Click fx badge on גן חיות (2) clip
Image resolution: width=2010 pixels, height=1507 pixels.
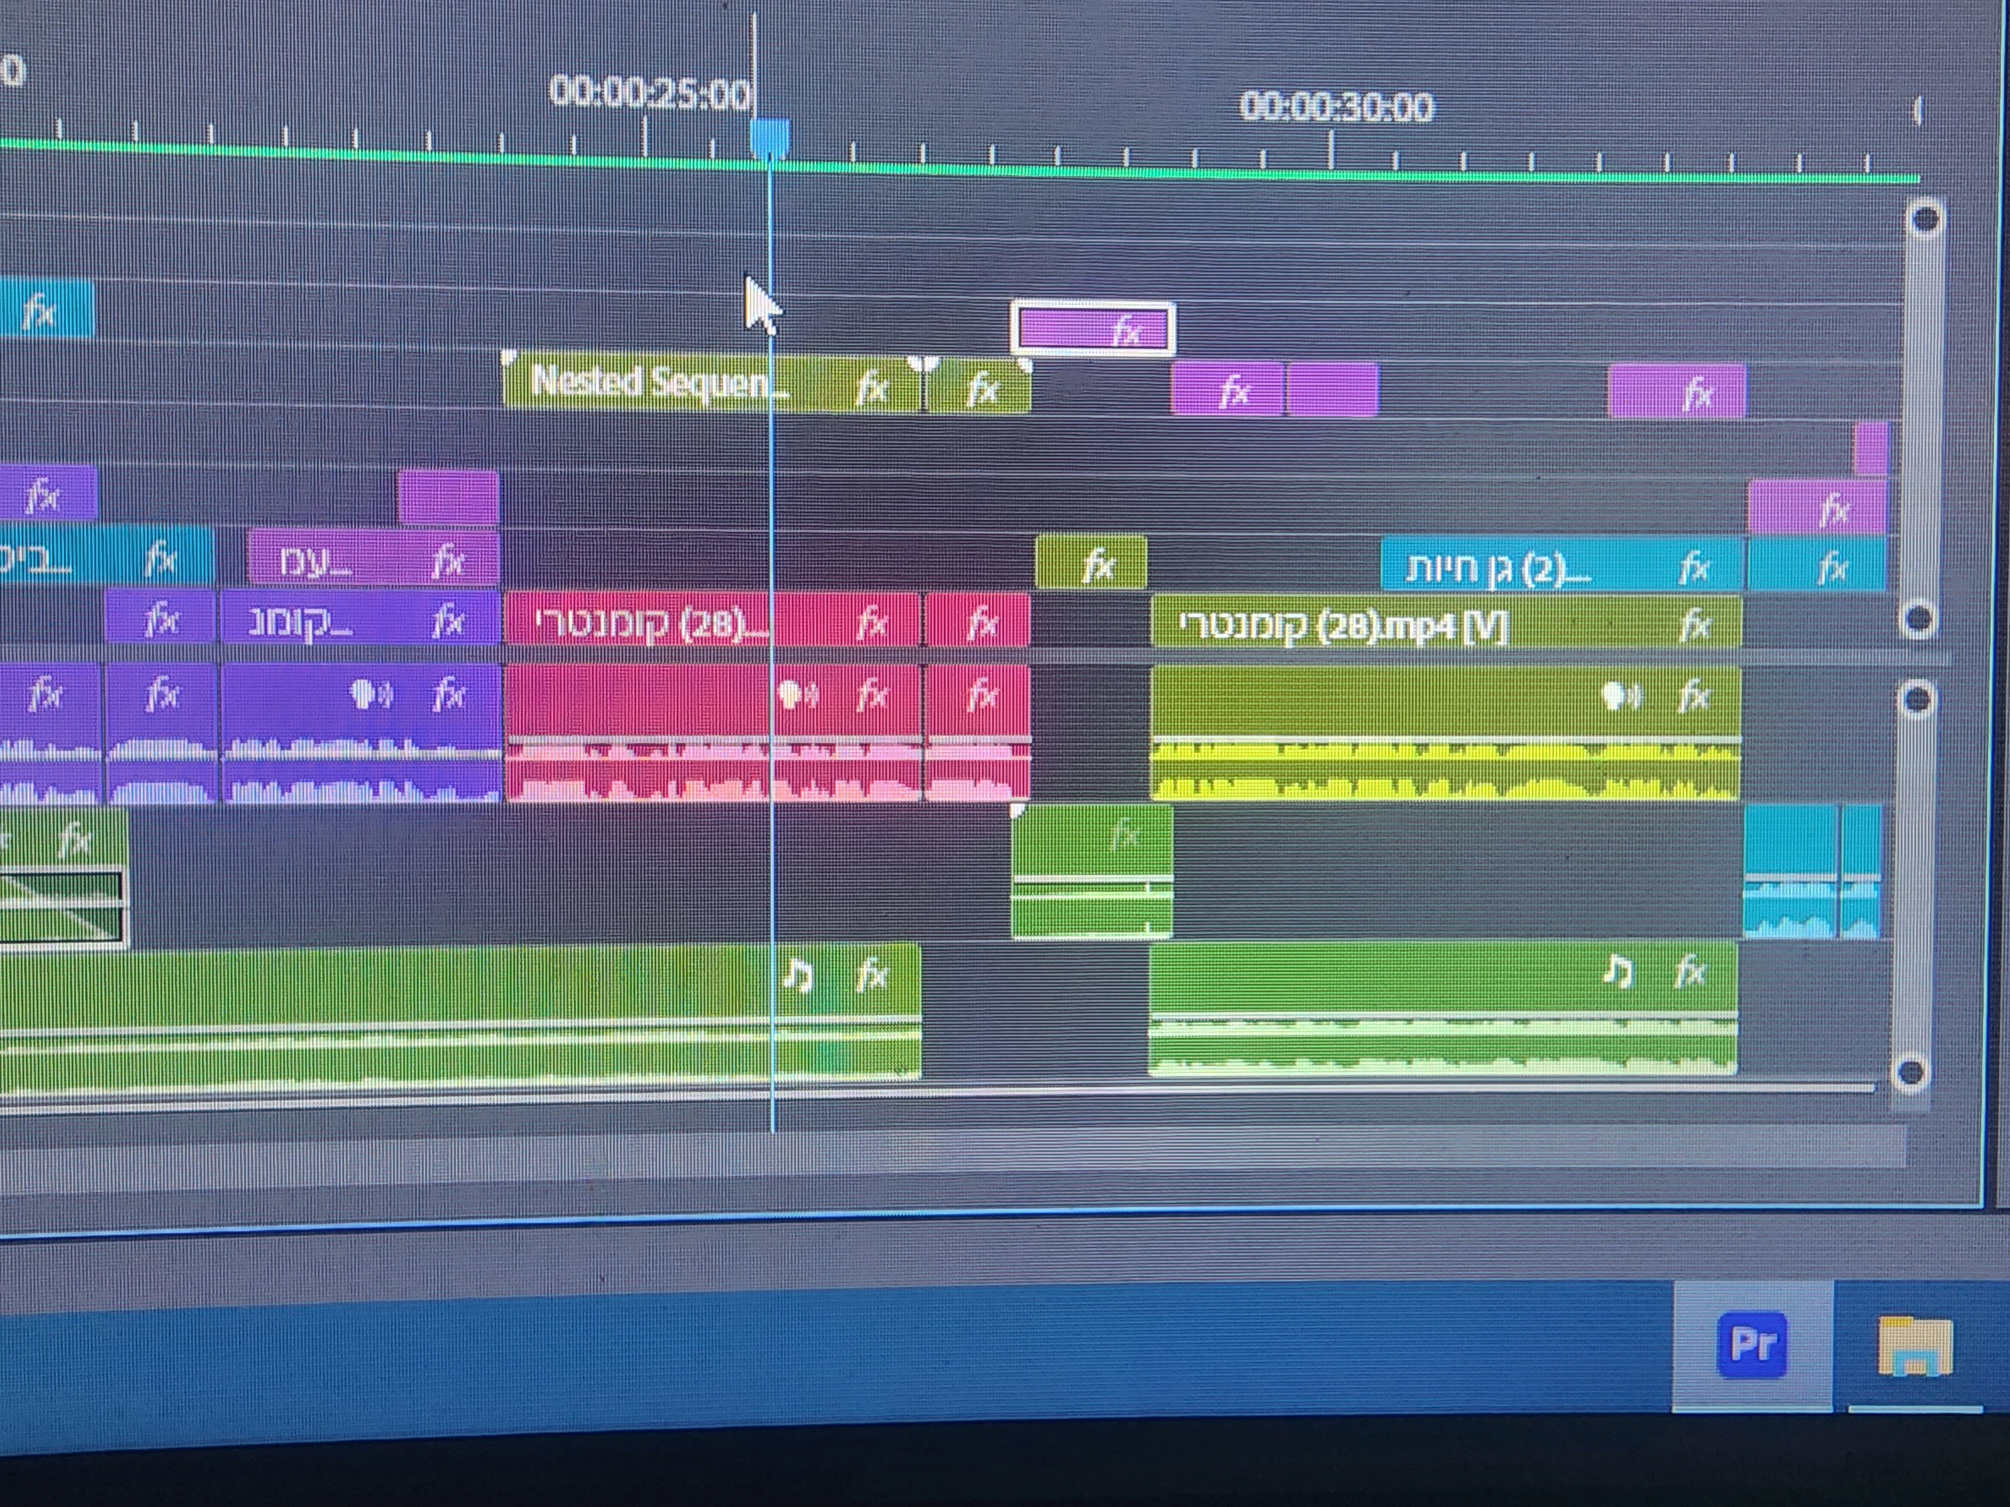(x=1694, y=568)
